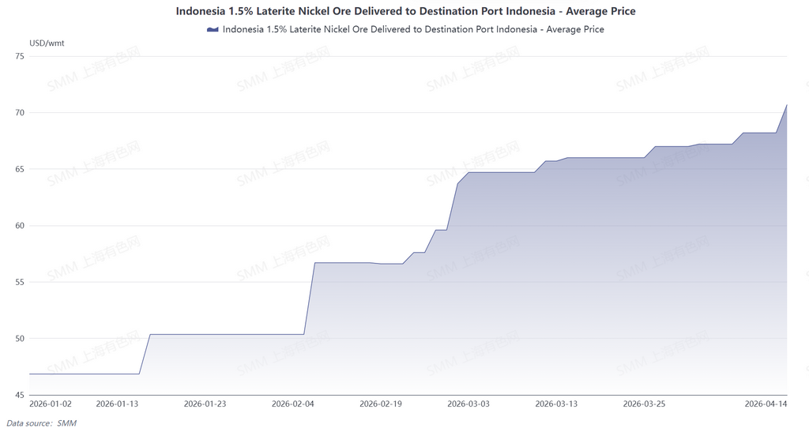Click the 70 y-axis value label
This screenshot has height=432, width=809.
(20, 113)
